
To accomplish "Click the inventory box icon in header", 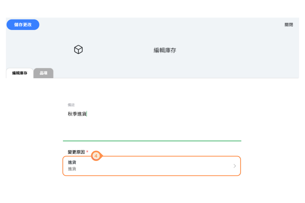I will tap(78, 50).
